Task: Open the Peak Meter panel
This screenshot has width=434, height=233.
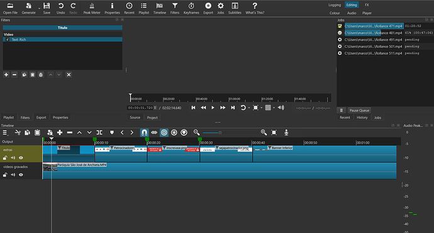Action: (92, 8)
